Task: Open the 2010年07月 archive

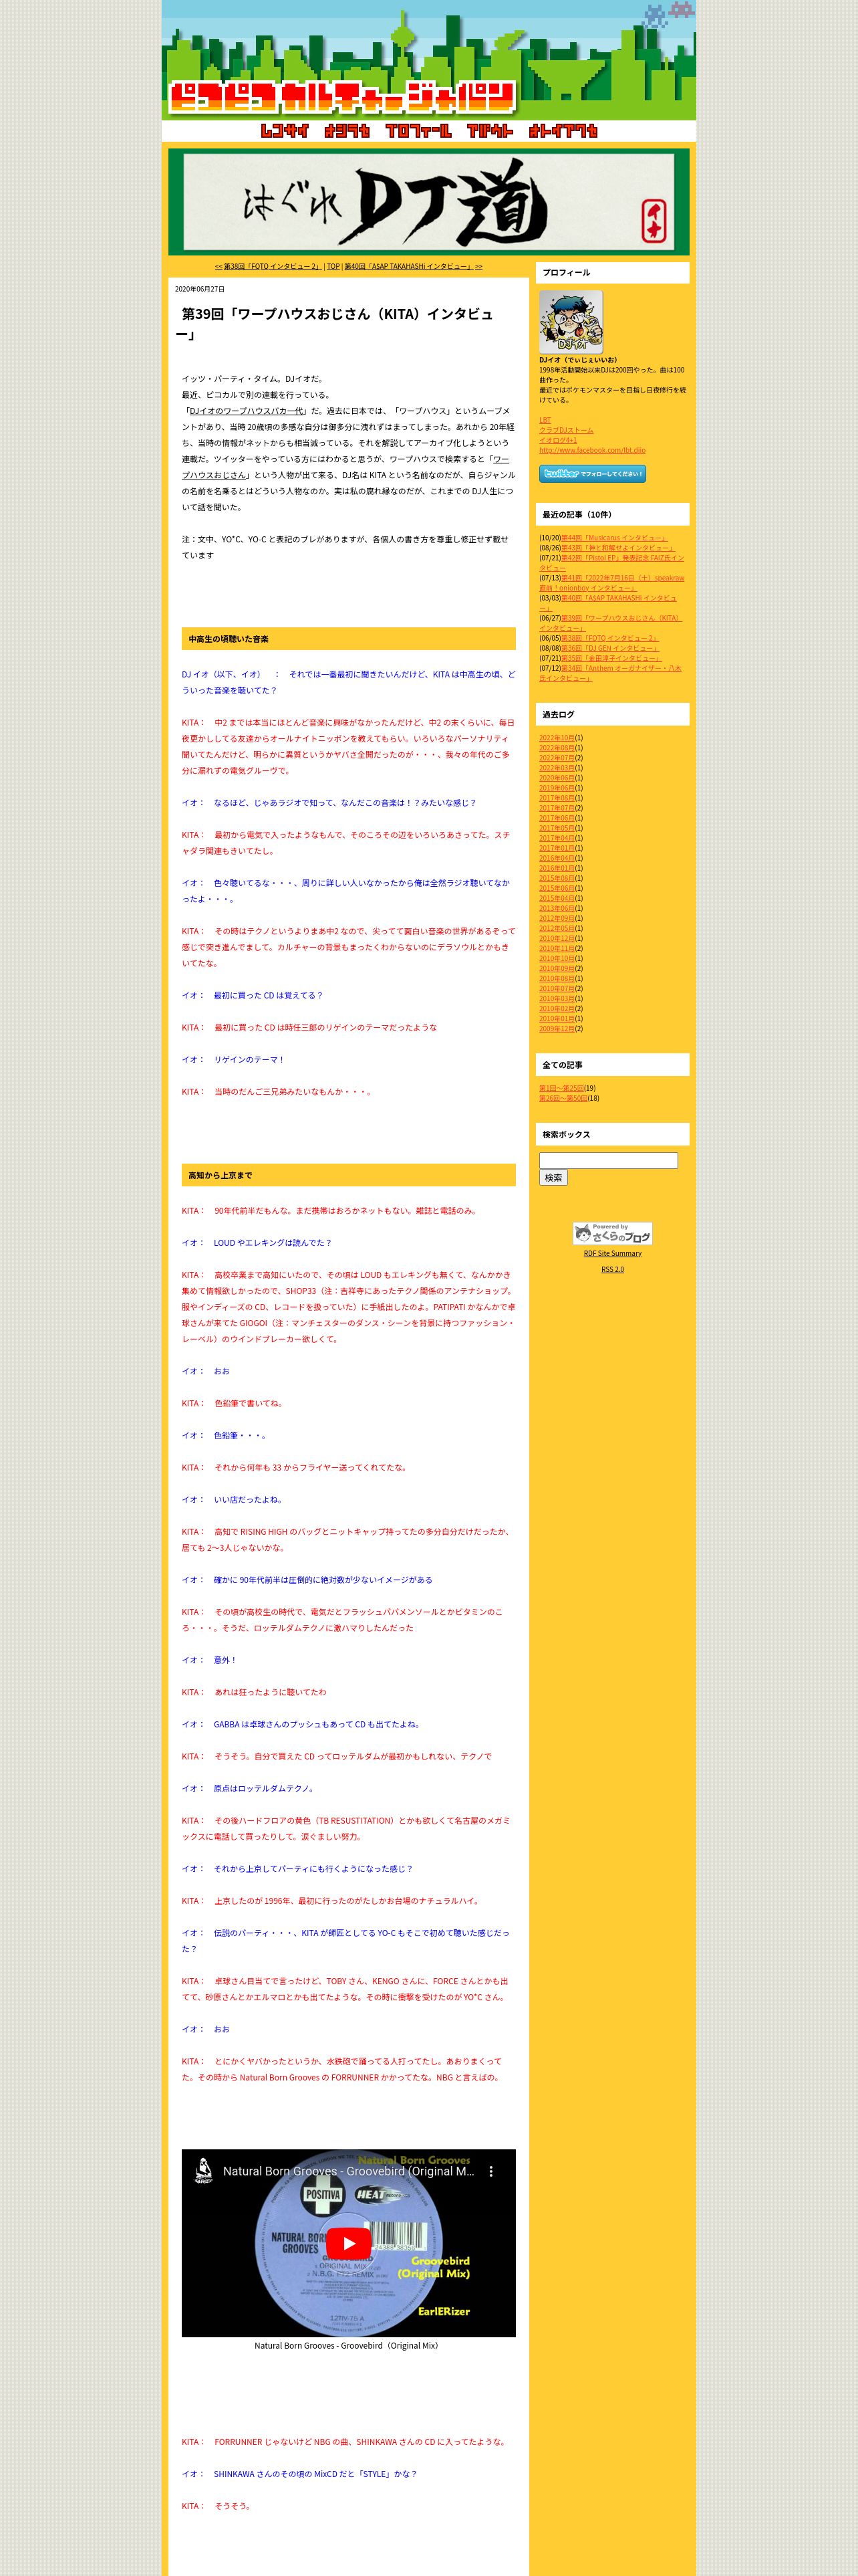Action: [x=557, y=988]
